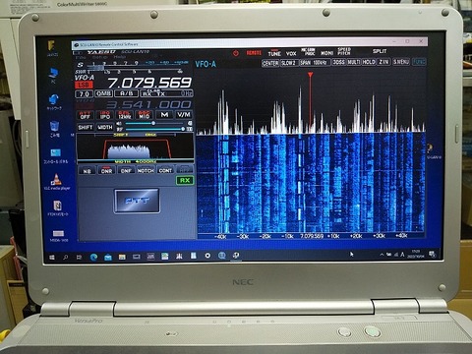
Task: Open the Control Panel desktop icon
Action: pos(56,155)
